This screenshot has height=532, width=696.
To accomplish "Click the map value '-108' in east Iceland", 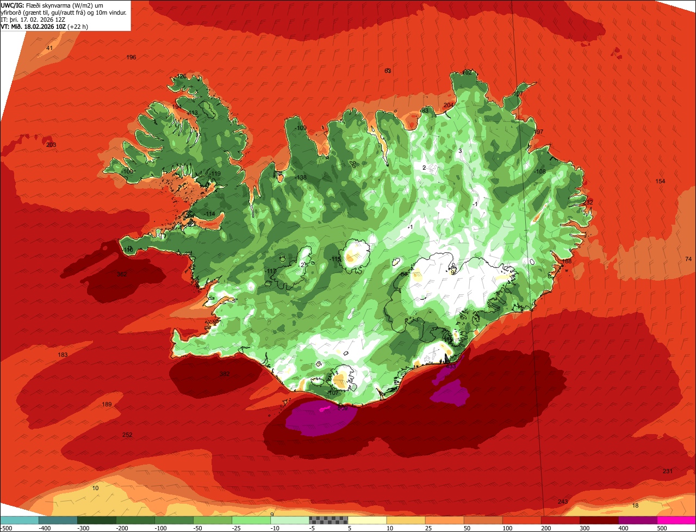I will pyautogui.click(x=539, y=172).
